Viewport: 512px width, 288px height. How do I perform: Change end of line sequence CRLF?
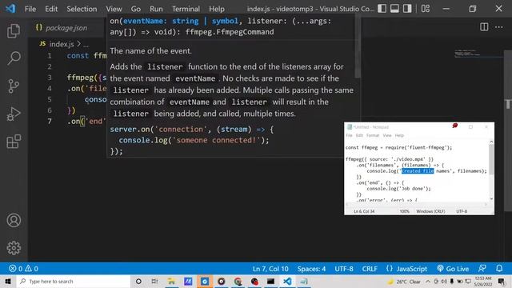pos(370,269)
